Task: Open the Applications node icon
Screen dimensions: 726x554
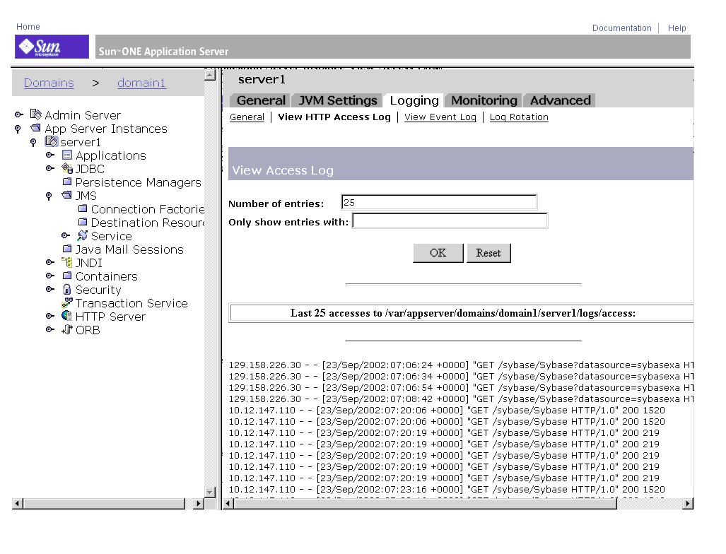Action: (67, 155)
